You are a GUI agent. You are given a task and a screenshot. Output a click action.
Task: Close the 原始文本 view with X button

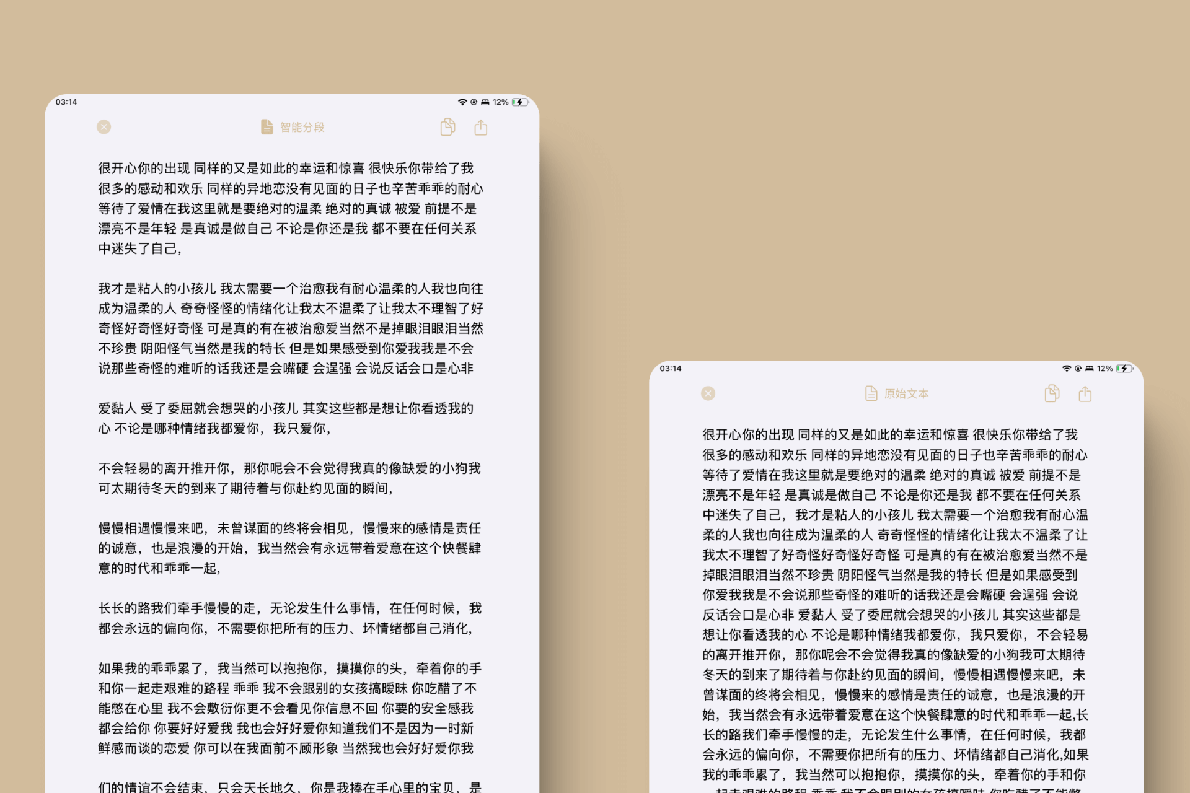708,393
